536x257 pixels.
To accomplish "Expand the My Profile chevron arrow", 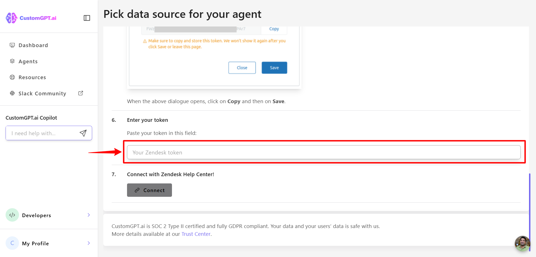I will (89, 243).
